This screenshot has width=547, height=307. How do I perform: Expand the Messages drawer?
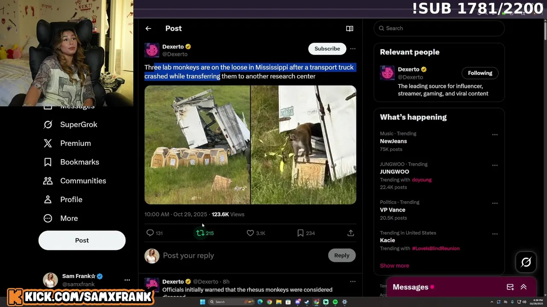(523, 287)
